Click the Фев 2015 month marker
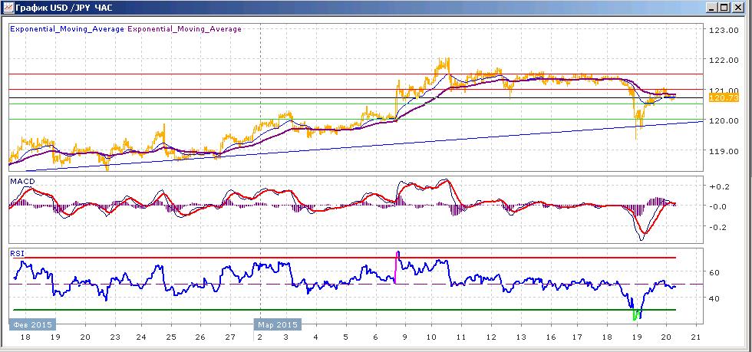The image size is (752, 352). [x=32, y=324]
